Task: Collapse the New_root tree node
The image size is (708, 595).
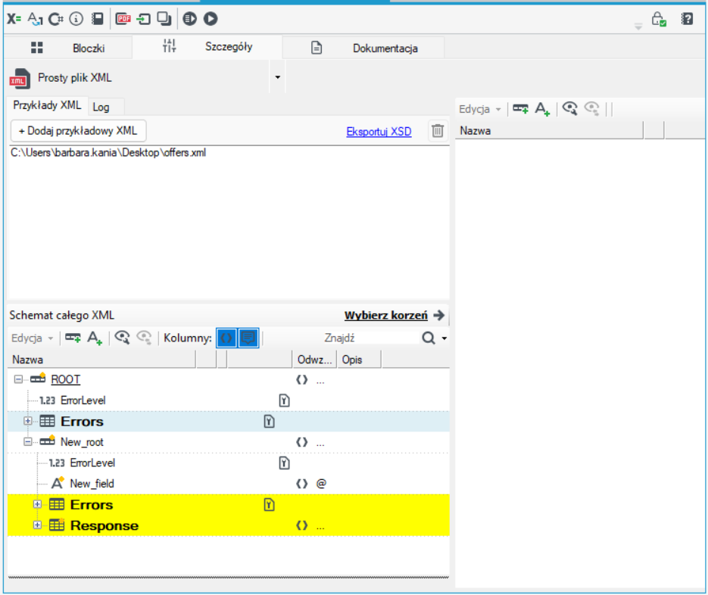Action: click(x=28, y=441)
